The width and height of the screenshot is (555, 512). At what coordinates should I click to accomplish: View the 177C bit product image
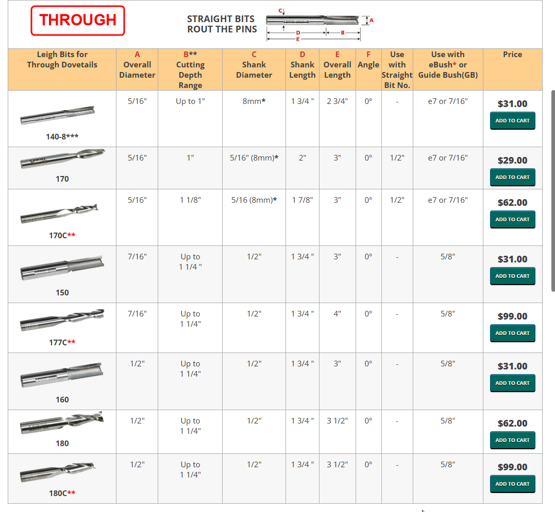point(62,321)
